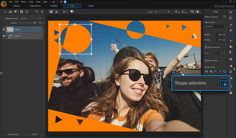Select the Text tool in right toolbar
Image resolution: width=236 pixels, height=138 pixels.
point(231,41)
